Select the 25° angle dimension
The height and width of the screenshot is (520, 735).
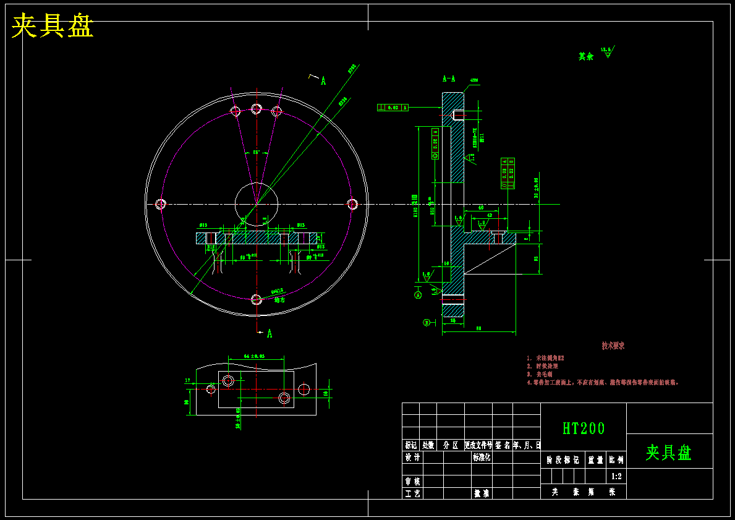click(256, 152)
